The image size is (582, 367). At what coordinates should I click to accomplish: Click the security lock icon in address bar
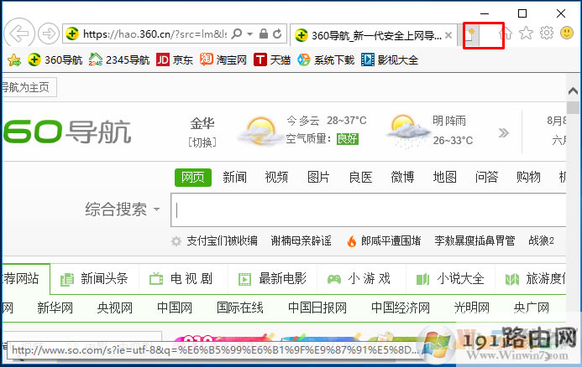(264, 34)
